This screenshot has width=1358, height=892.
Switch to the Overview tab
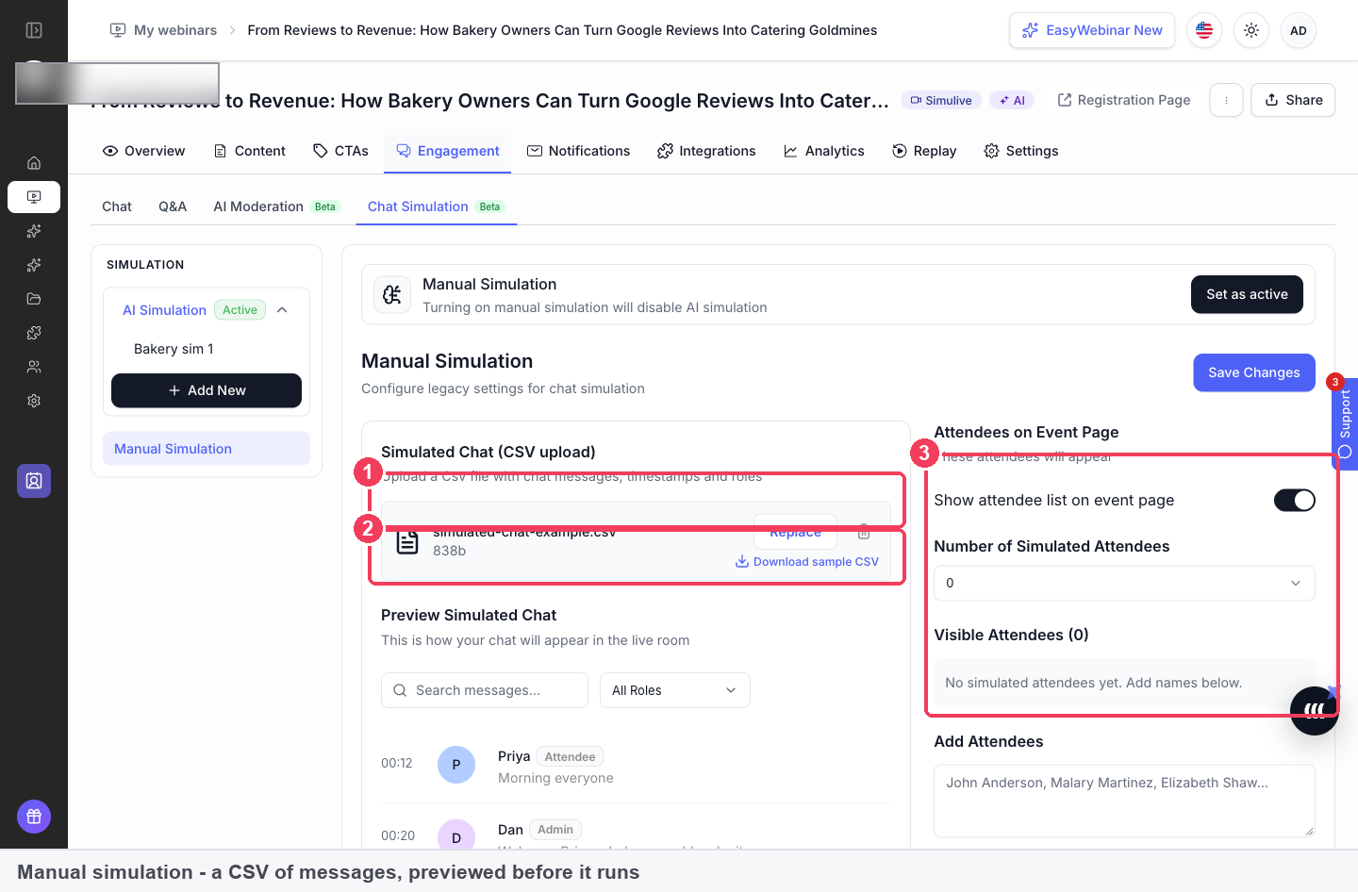coord(143,151)
